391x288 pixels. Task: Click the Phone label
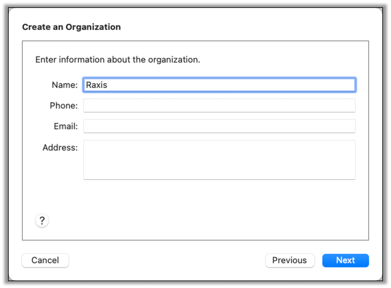[63, 105]
